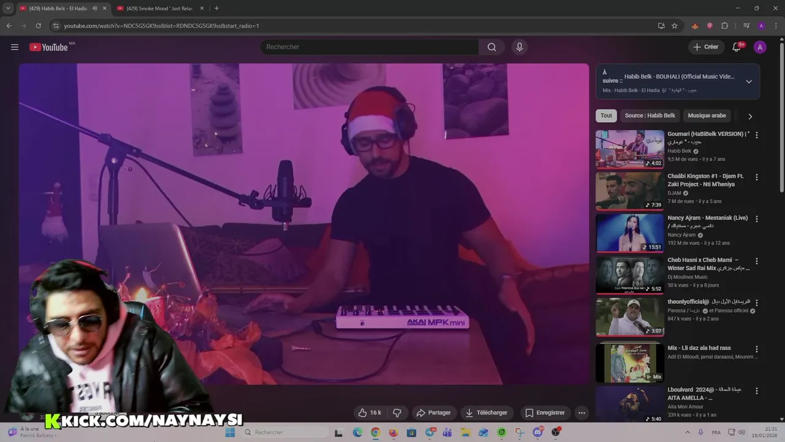
Task: Open the Chrome three-dot menu
Action: [x=776, y=26]
